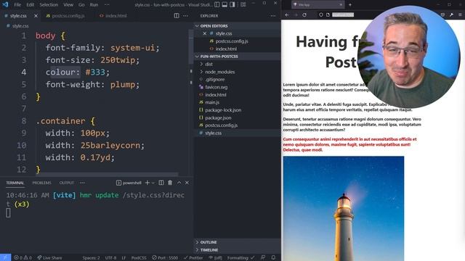Expand the Timeline section

[x=209, y=249]
